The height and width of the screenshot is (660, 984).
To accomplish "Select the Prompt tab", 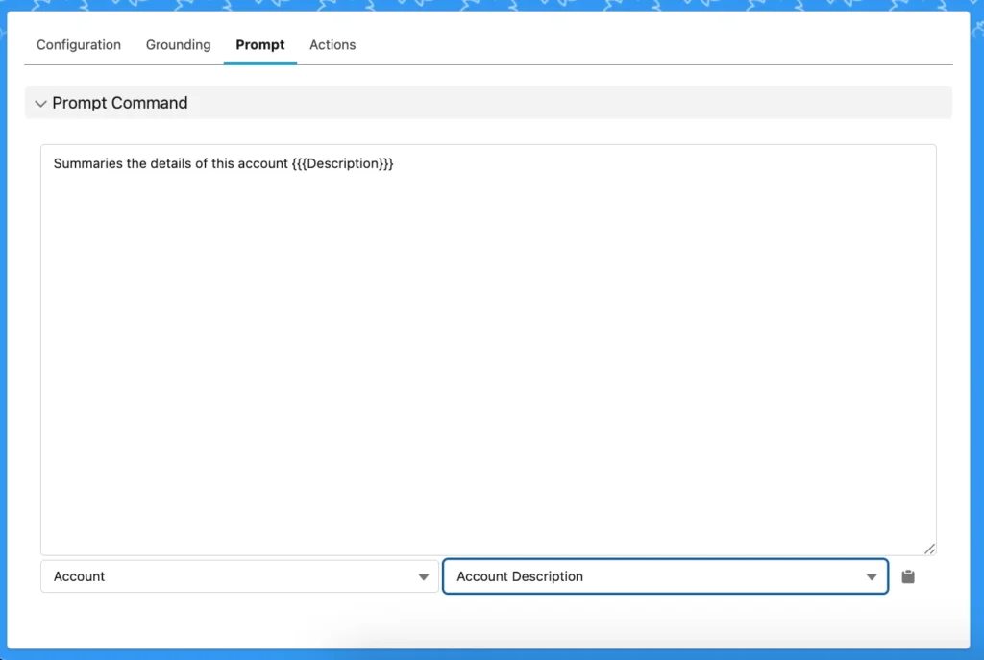I will tap(259, 45).
